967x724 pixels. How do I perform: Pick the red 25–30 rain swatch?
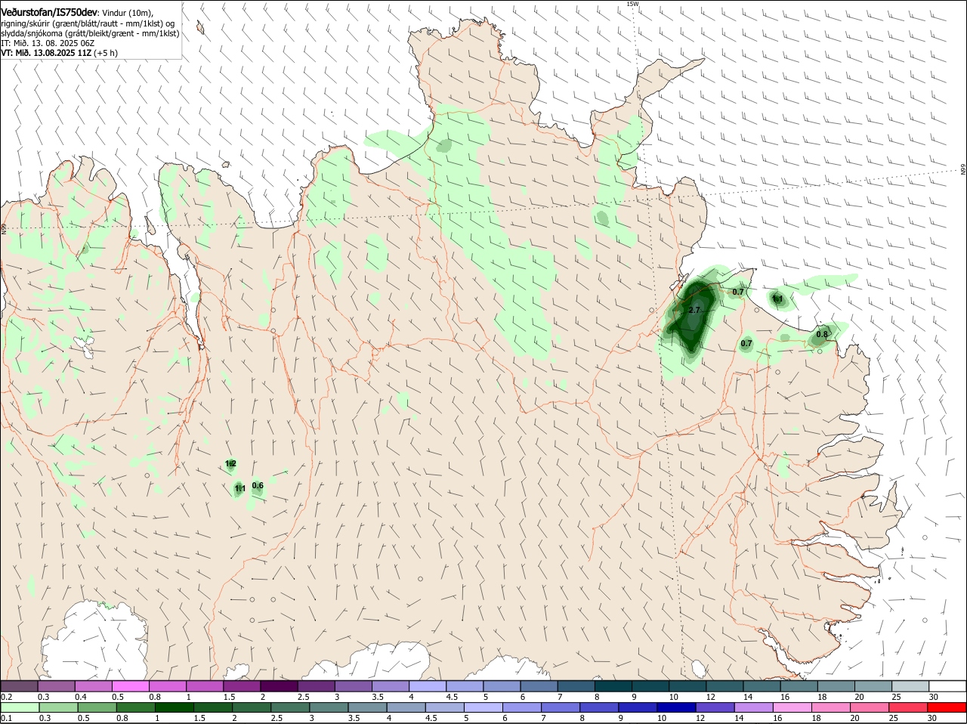tap(909, 707)
